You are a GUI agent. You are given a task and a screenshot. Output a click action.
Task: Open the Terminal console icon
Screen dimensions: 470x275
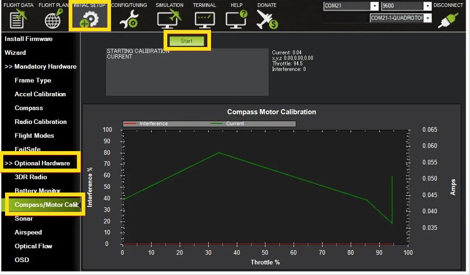[204, 18]
